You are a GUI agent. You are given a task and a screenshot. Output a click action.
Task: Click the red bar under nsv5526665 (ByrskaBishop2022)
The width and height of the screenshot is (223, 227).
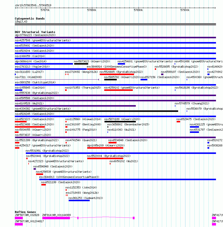point(117,74)
